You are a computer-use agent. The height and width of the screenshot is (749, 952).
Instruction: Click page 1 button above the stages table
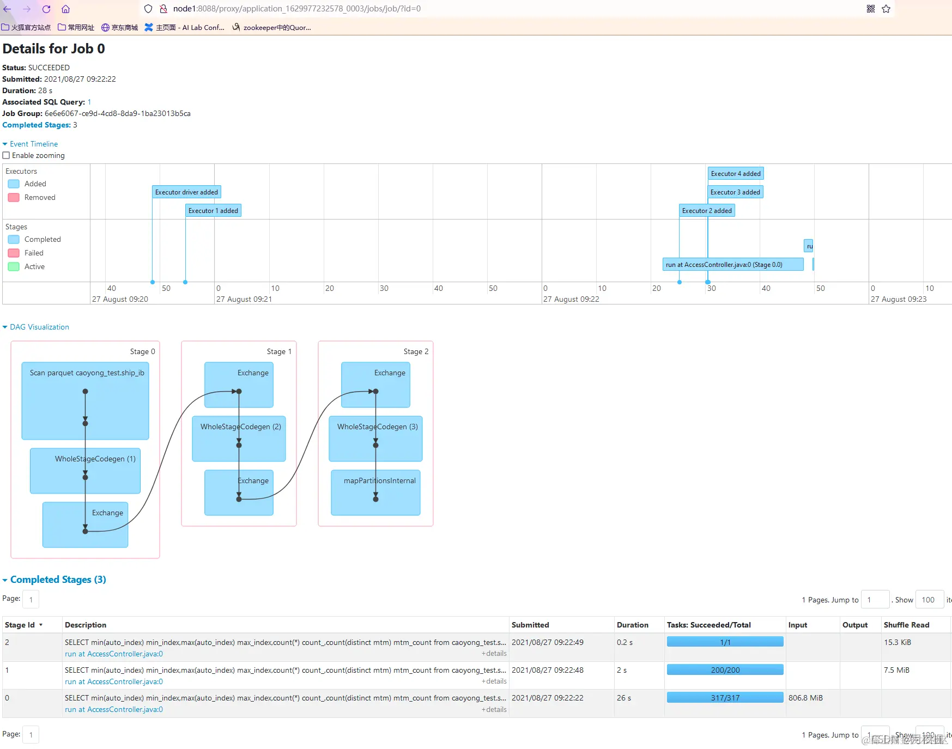[x=31, y=599]
